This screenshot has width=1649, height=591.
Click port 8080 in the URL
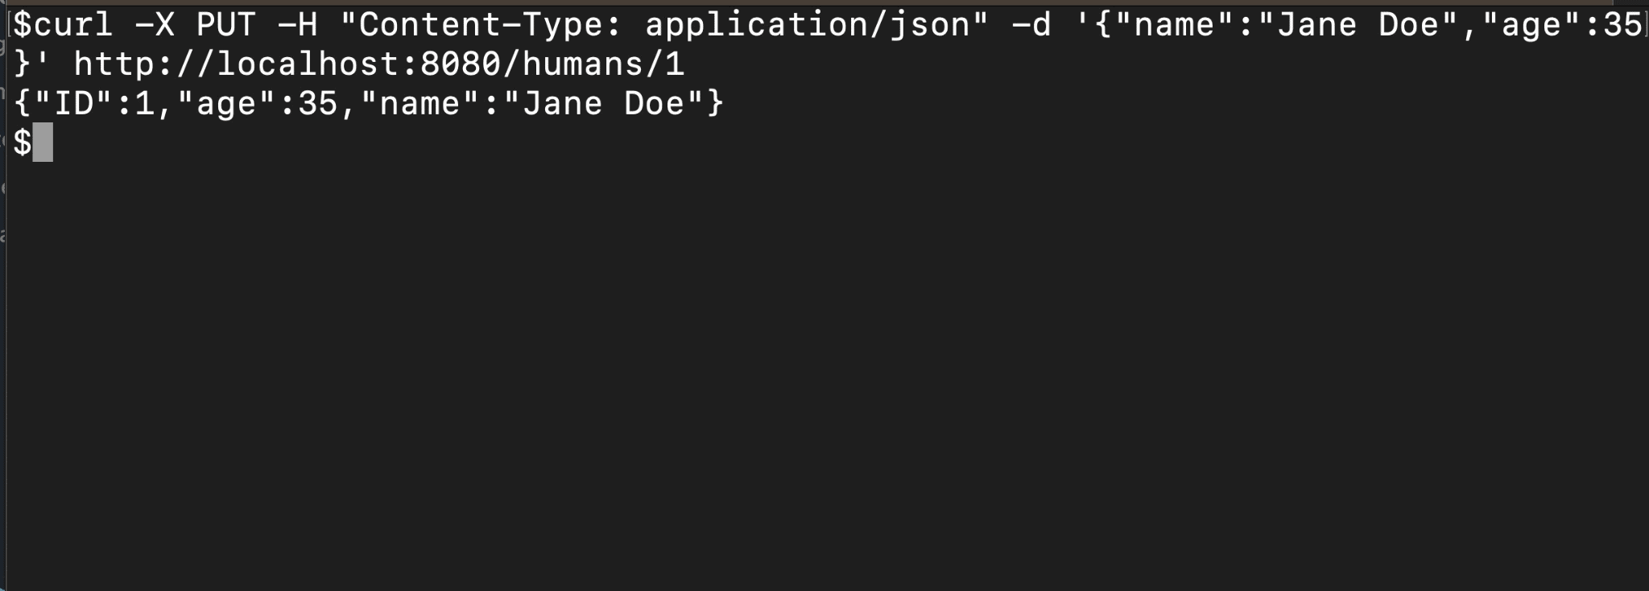pos(460,64)
